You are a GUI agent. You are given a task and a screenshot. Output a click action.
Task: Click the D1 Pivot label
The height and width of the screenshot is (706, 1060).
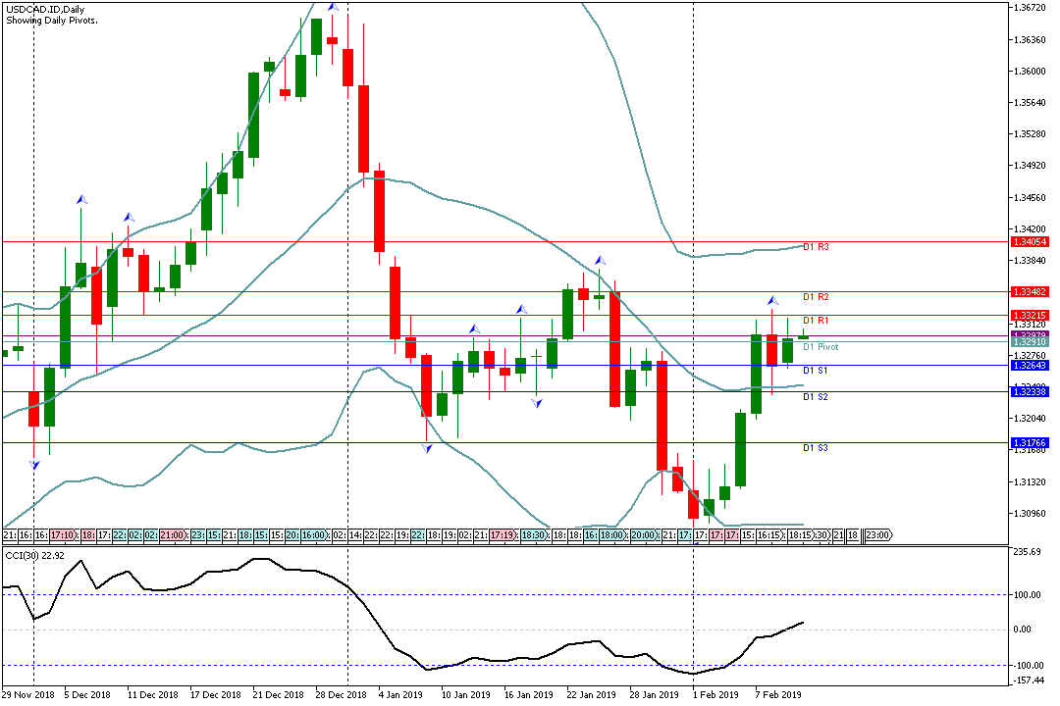pos(821,347)
